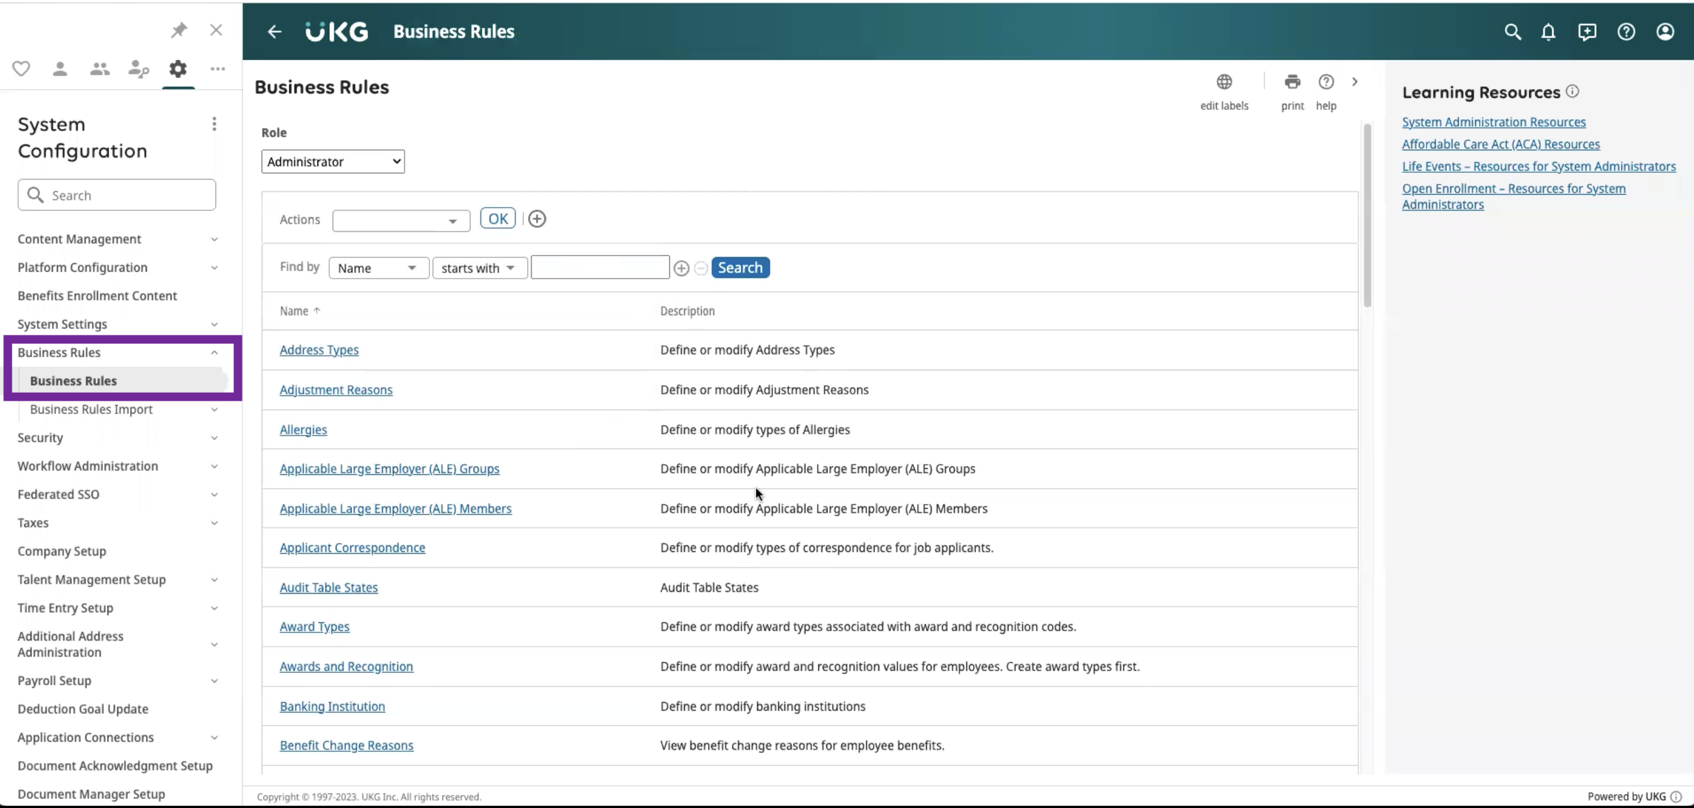The width and height of the screenshot is (1694, 808).
Task: Open the 'starts with' condition dropdown
Action: click(479, 268)
